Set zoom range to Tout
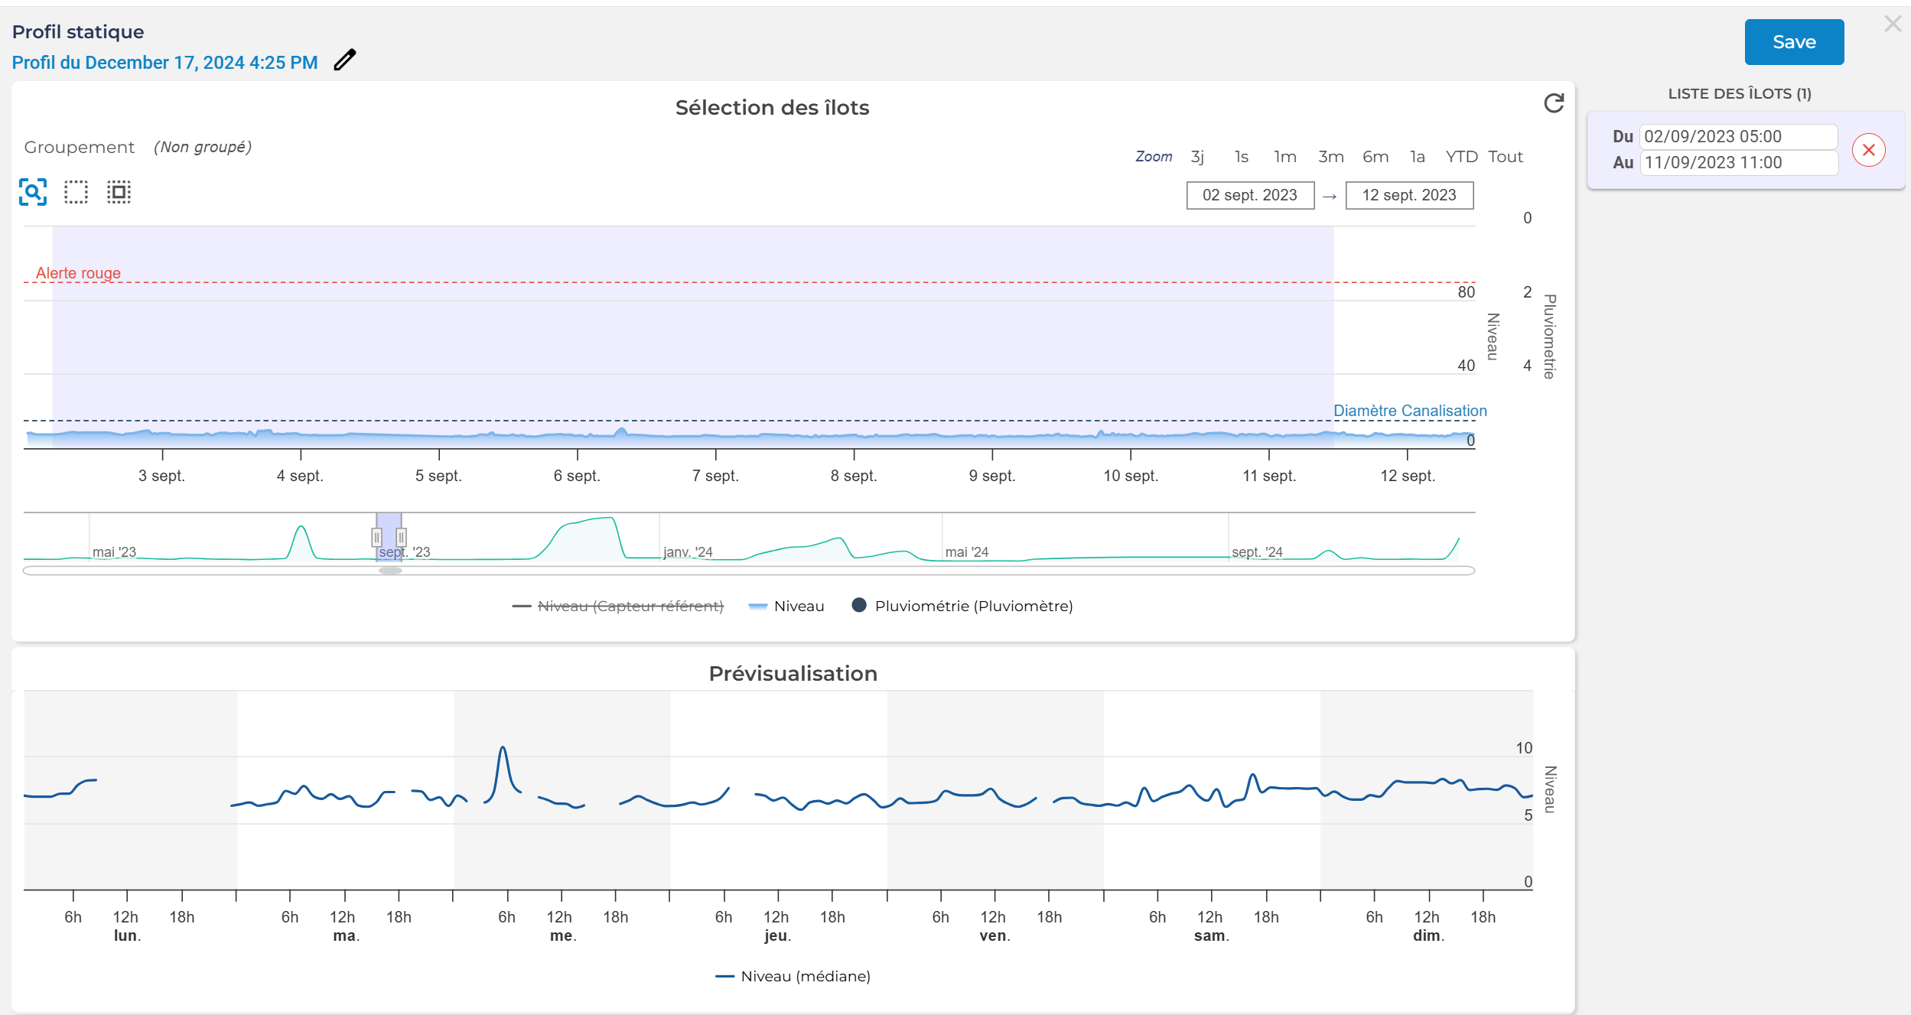The image size is (1911, 1015). (1505, 157)
